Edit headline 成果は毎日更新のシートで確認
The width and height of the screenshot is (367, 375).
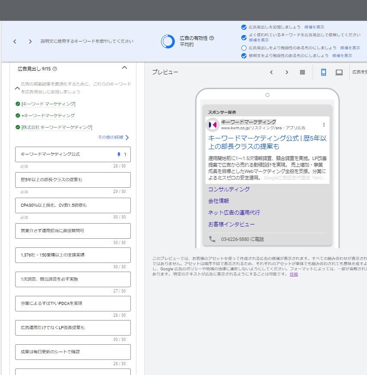click(x=73, y=352)
